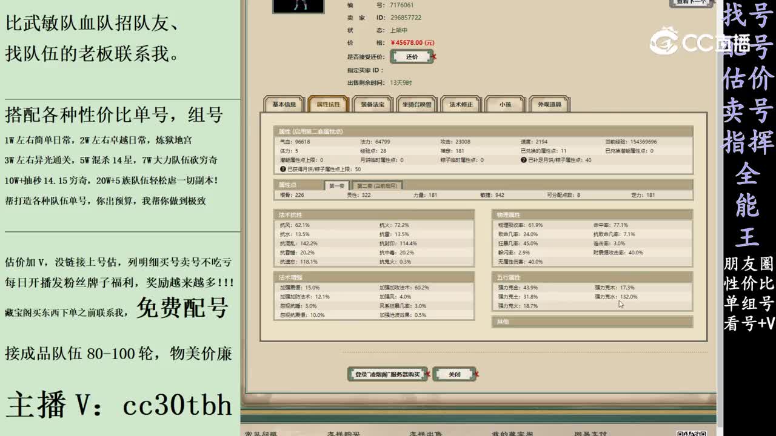Open the 我的藏宝阁 footer link

click(x=512, y=433)
